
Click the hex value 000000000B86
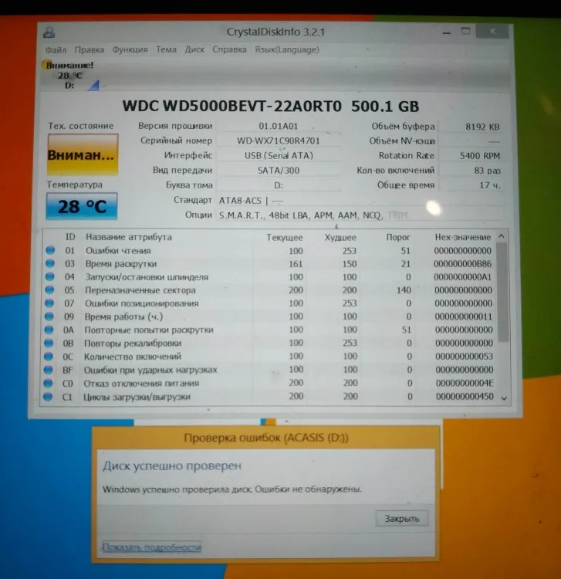(x=462, y=264)
